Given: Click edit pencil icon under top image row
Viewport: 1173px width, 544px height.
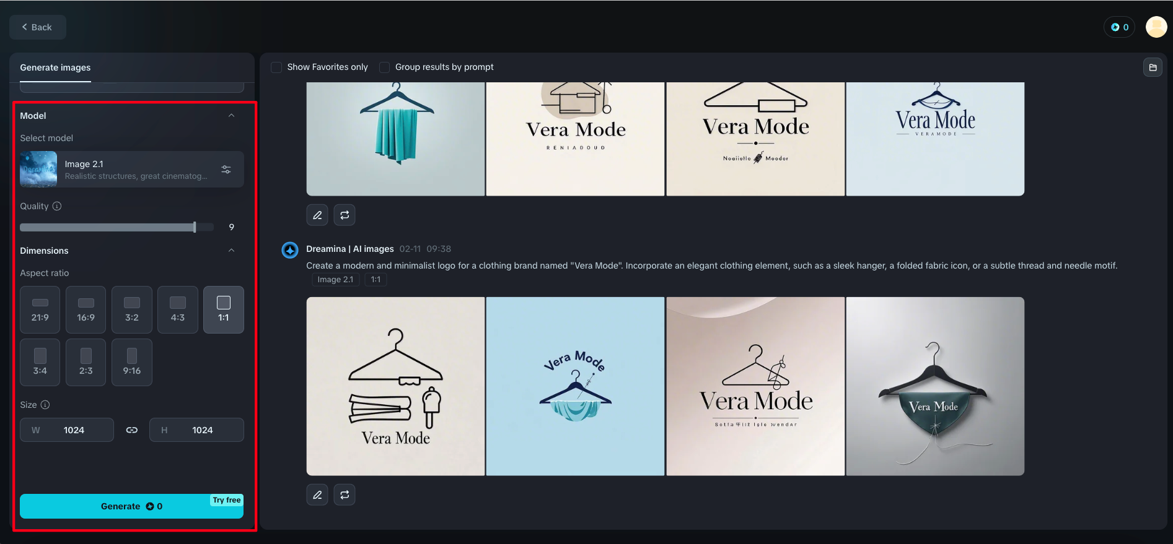Looking at the screenshot, I should (317, 215).
